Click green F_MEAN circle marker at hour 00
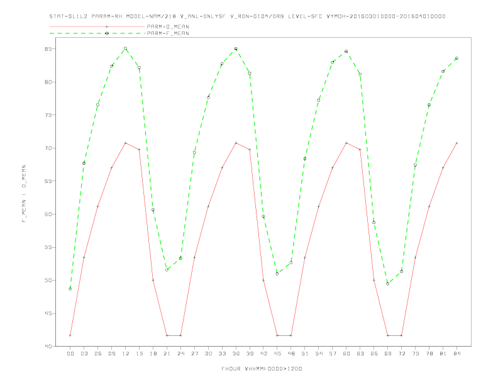 70,289
